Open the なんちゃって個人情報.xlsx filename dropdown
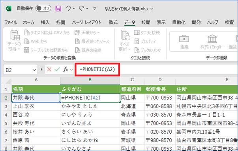This screenshot has width=238, height=151. [x=152, y=9]
